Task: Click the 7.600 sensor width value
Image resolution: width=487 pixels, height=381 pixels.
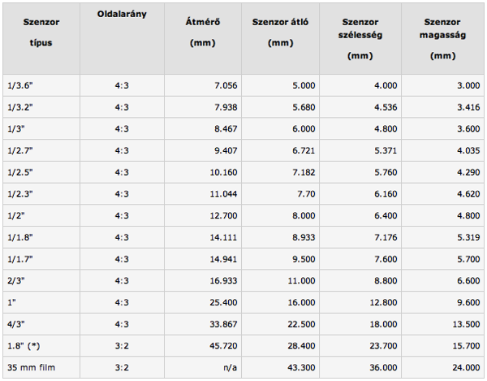Action: 386,259
